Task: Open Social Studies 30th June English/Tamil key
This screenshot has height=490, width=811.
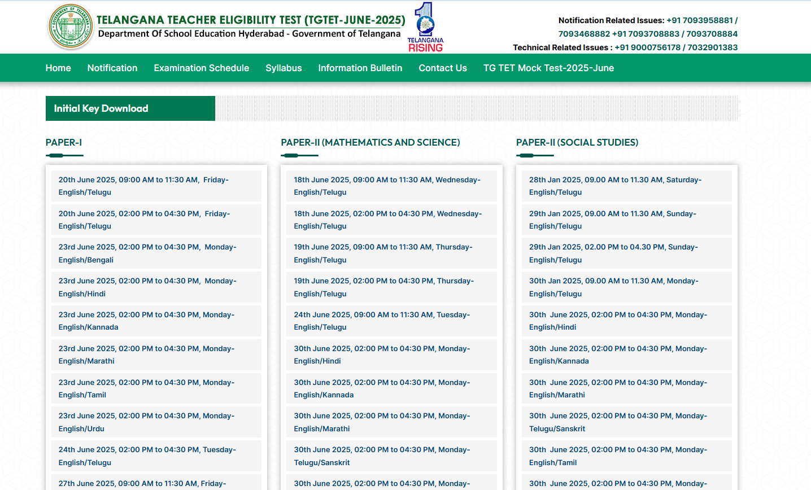Action: (x=627, y=456)
